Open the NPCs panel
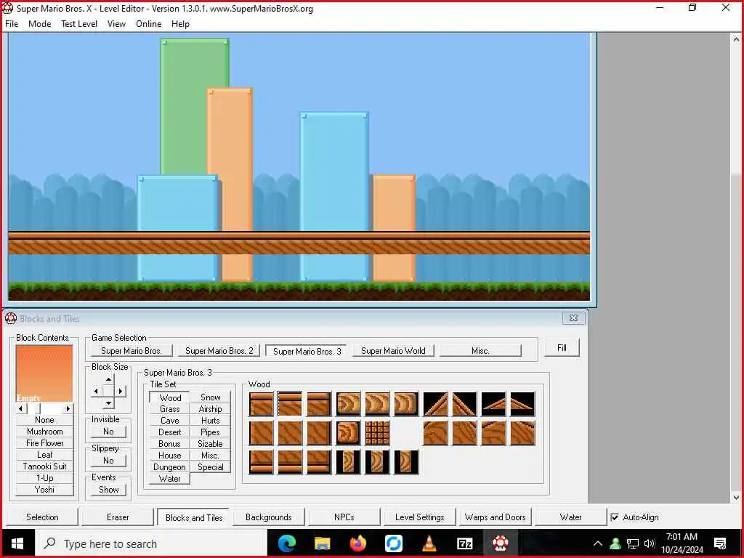744x558 pixels. point(344,517)
